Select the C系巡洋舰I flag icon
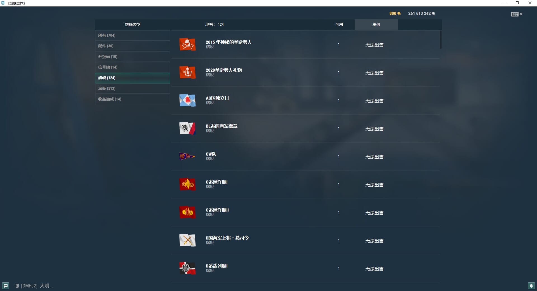 point(187,184)
